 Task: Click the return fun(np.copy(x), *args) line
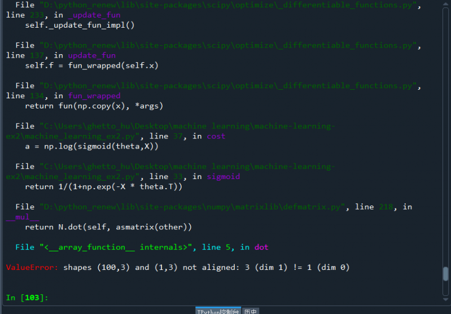point(94,106)
